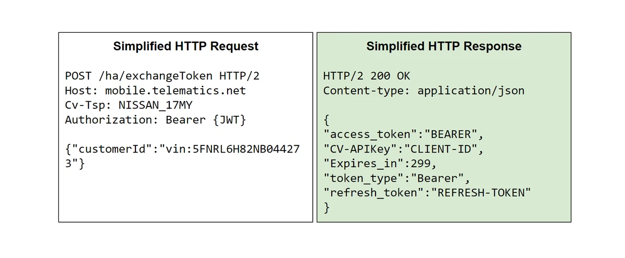625x258 pixels.
Task: Click the mobile.telematics.net host value
Action: coord(175,91)
